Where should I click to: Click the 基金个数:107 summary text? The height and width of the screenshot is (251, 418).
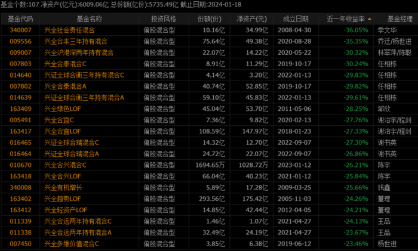20,5
